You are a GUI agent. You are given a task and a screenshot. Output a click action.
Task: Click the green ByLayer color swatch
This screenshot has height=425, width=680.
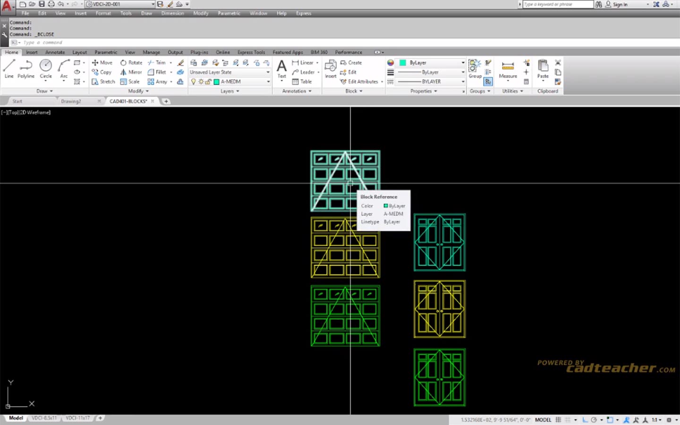click(403, 62)
